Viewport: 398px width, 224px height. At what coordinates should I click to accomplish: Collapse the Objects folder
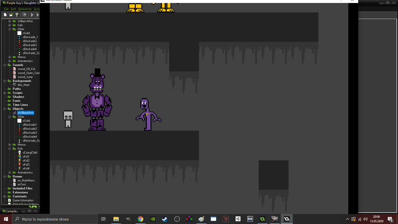click(4, 109)
